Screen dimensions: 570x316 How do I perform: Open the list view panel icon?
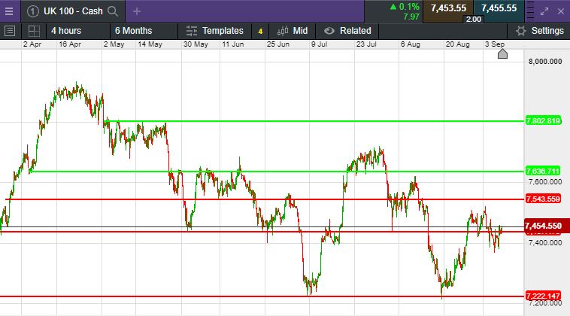(x=10, y=31)
